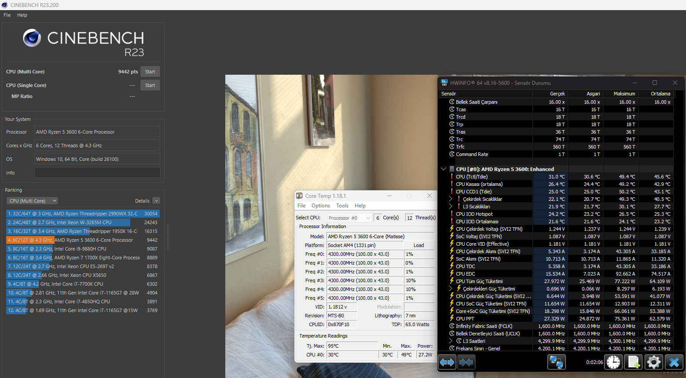Expand Çekirdekleri Güç Tüketimi row
Screen dimensions: 686x378
451,289
